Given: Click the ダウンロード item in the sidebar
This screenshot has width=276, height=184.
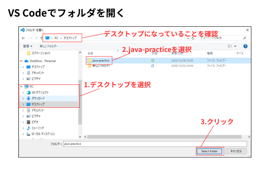Looking at the screenshot, I should coord(38,98).
